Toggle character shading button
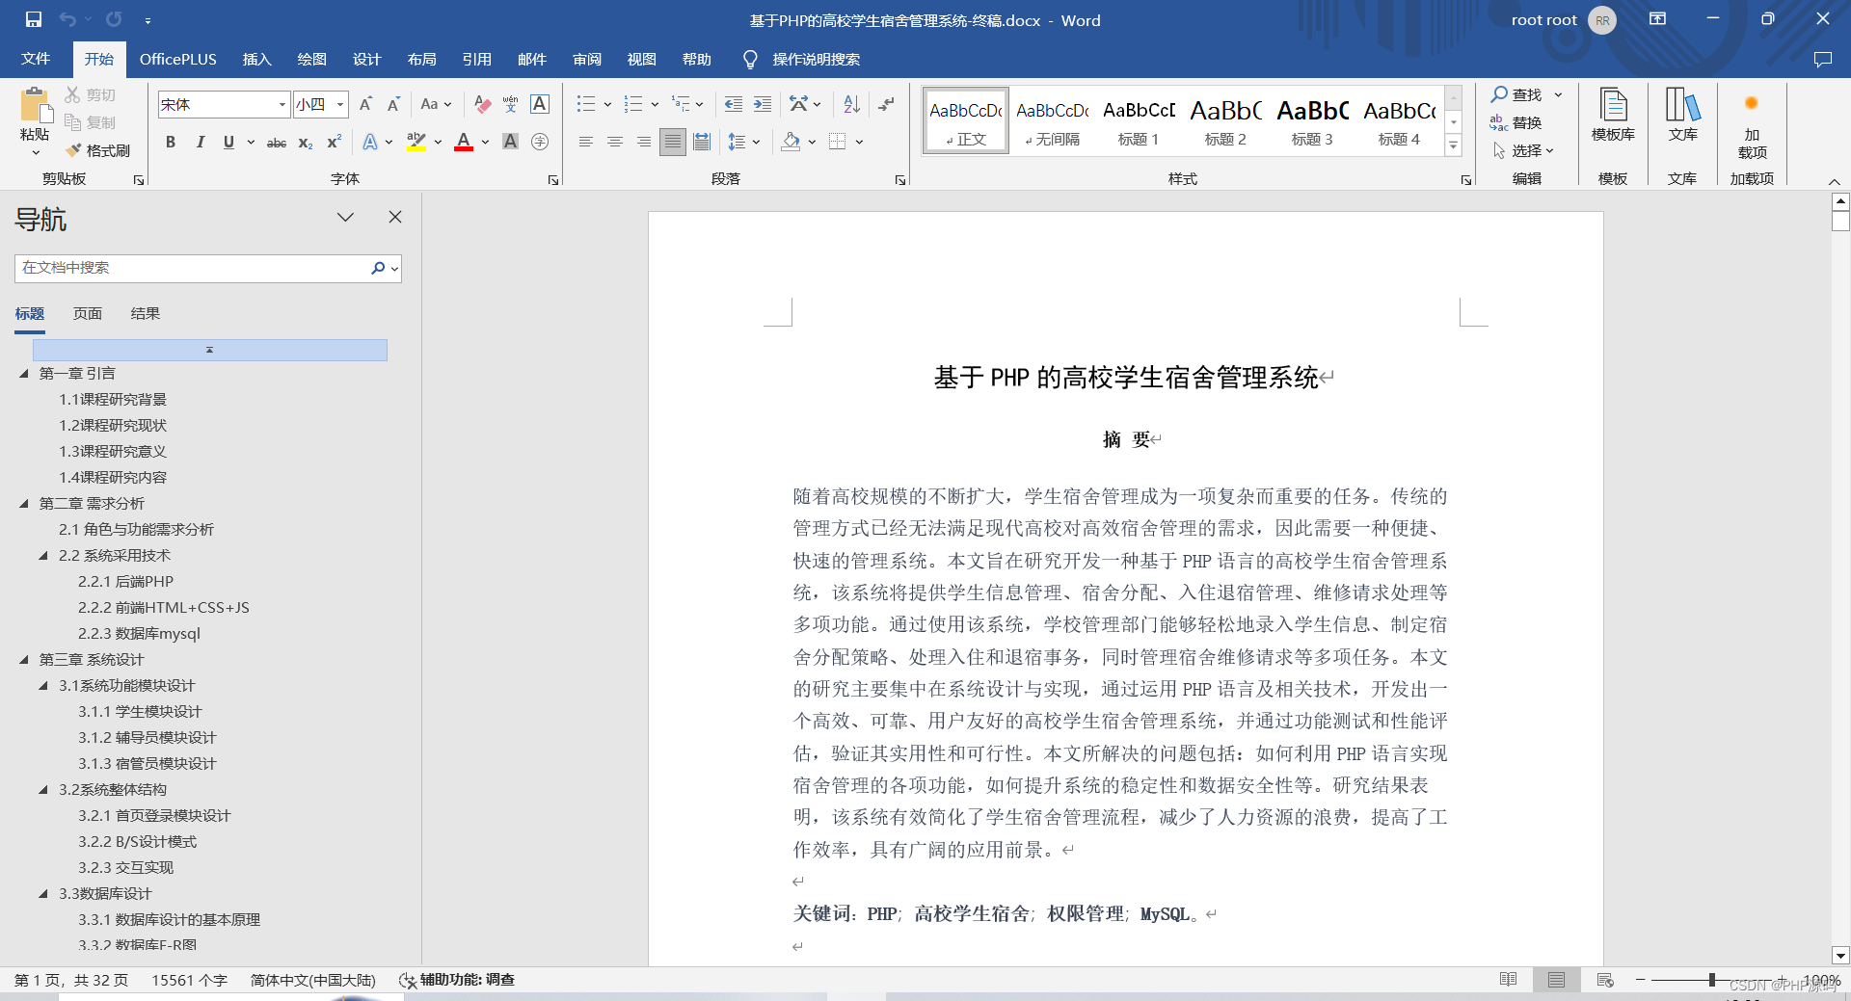The height and width of the screenshot is (1001, 1851). coord(511,143)
